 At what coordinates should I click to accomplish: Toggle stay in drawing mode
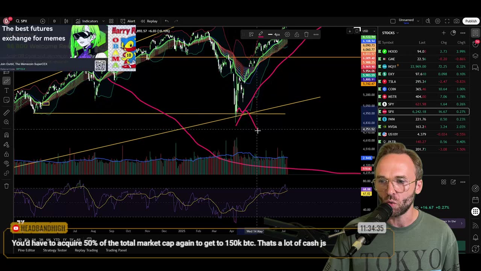pos(6,144)
